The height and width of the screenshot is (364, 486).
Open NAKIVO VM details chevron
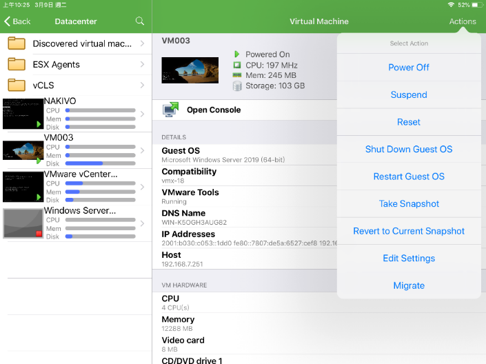(142, 114)
